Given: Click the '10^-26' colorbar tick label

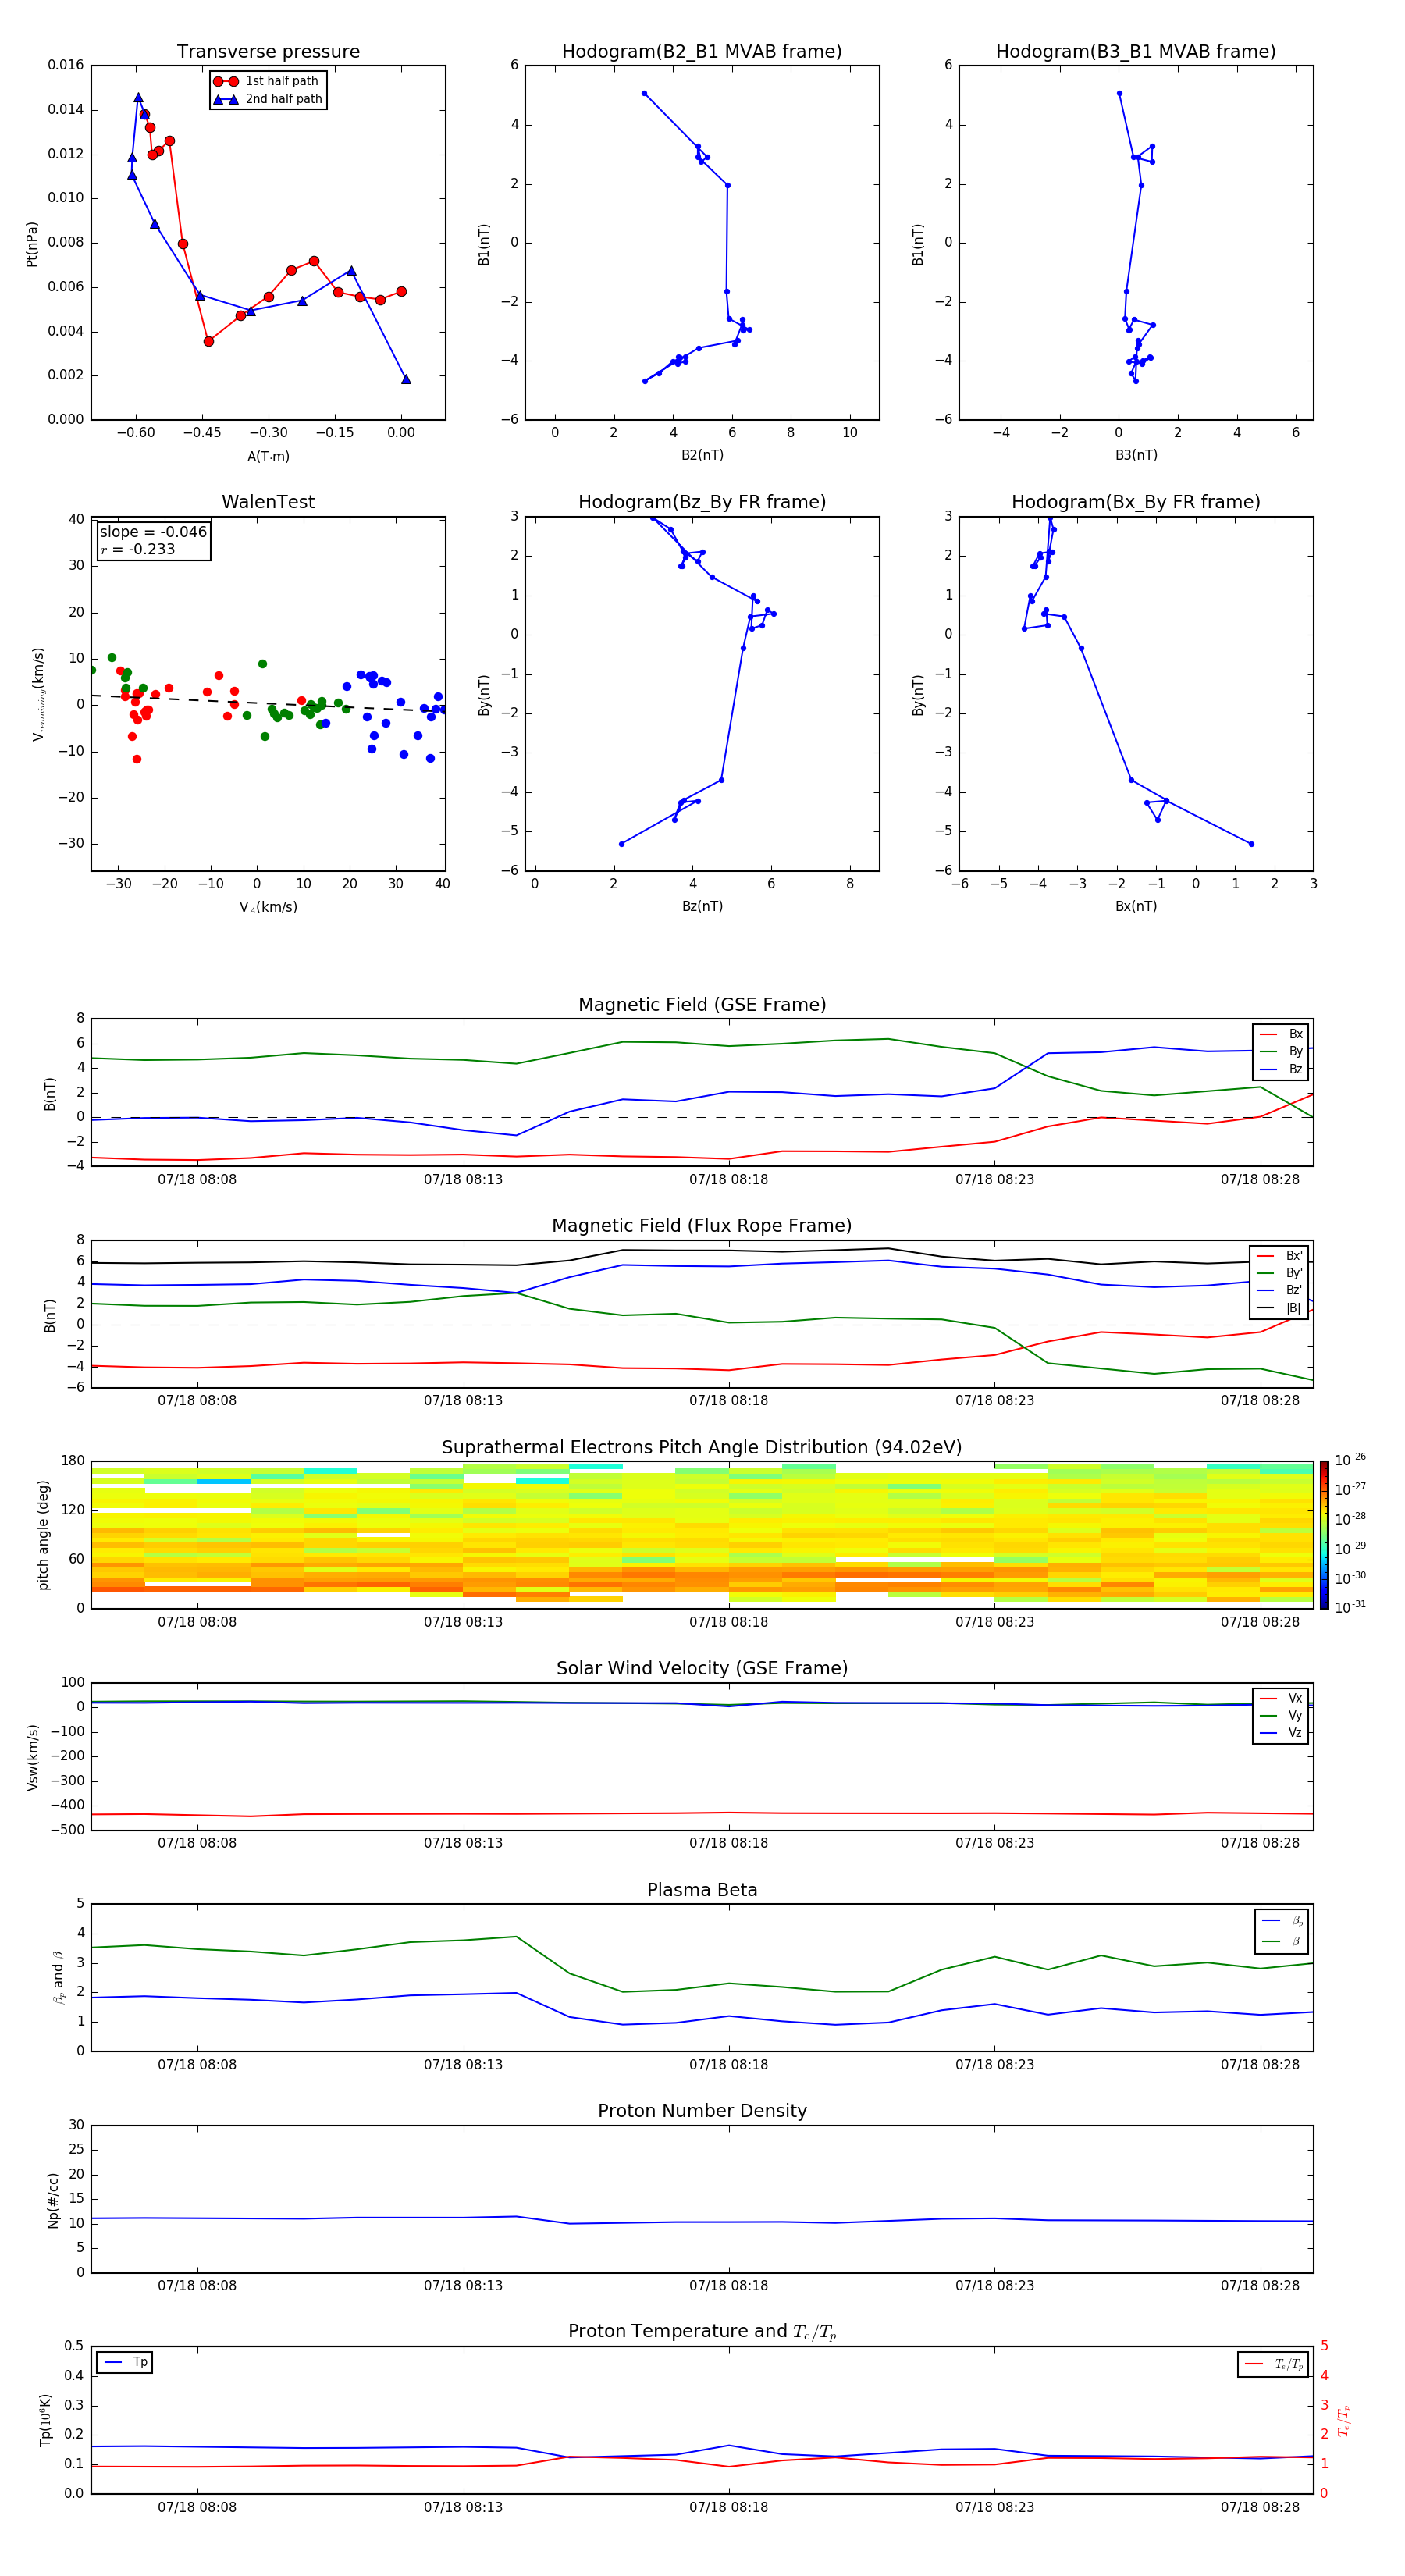Looking at the screenshot, I should tap(1350, 1460).
